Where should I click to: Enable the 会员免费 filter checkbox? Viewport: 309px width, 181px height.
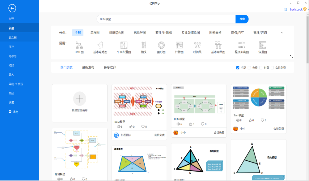tap(272, 67)
